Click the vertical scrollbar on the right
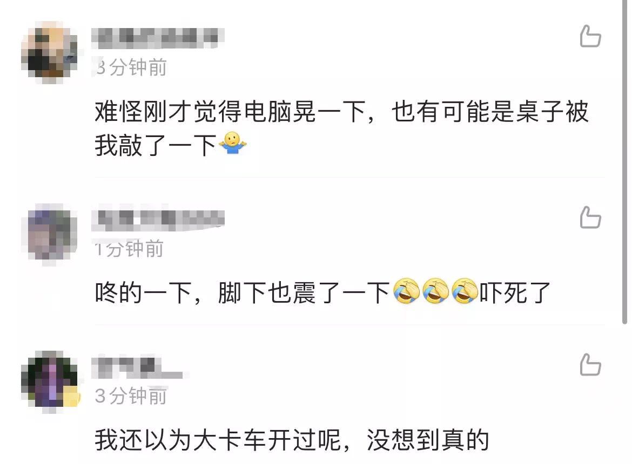Screen dimensions: 632x464 click(625, 161)
